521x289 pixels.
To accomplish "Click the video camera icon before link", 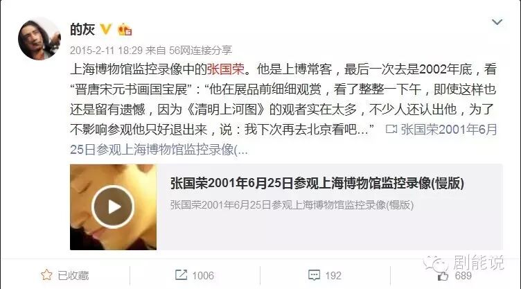I will click(391, 129).
